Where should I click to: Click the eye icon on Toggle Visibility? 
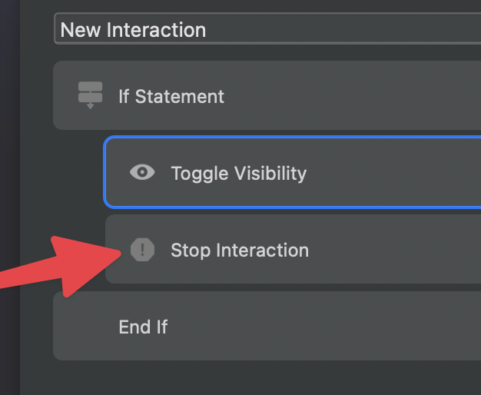click(x=142, y=173)
